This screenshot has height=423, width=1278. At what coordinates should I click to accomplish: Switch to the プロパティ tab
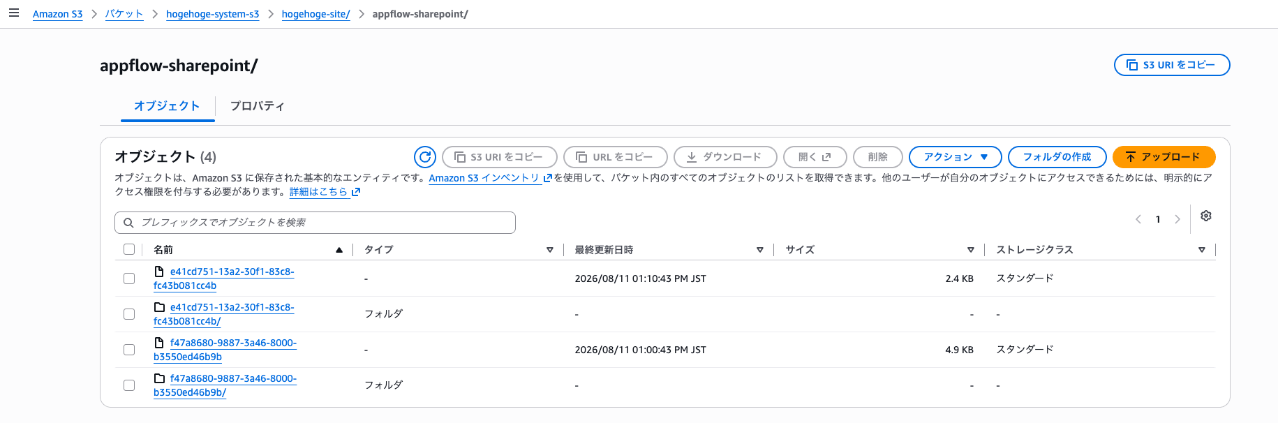(258, 106)
